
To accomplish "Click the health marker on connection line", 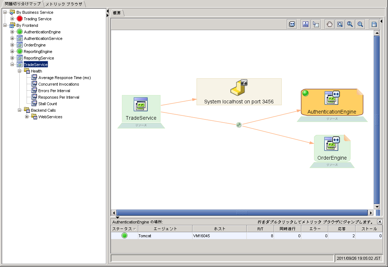I will [x=239, y=125].
